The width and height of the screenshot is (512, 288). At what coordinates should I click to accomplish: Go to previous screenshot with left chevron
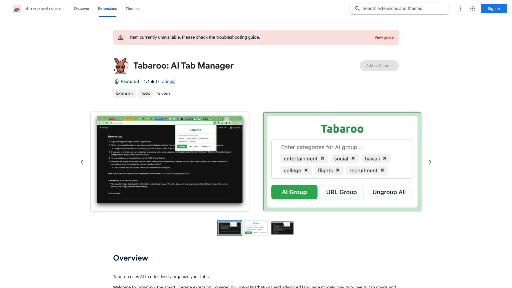point(82,162)
